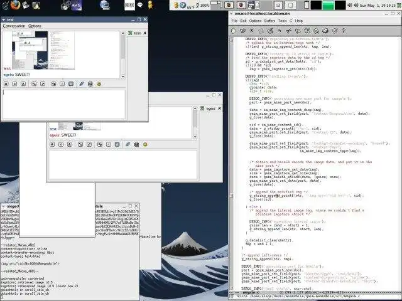This screenshot has height=301, width=402.
Task: Click the scroll down arrow in egeis chat history
Action: coord(195,137)
